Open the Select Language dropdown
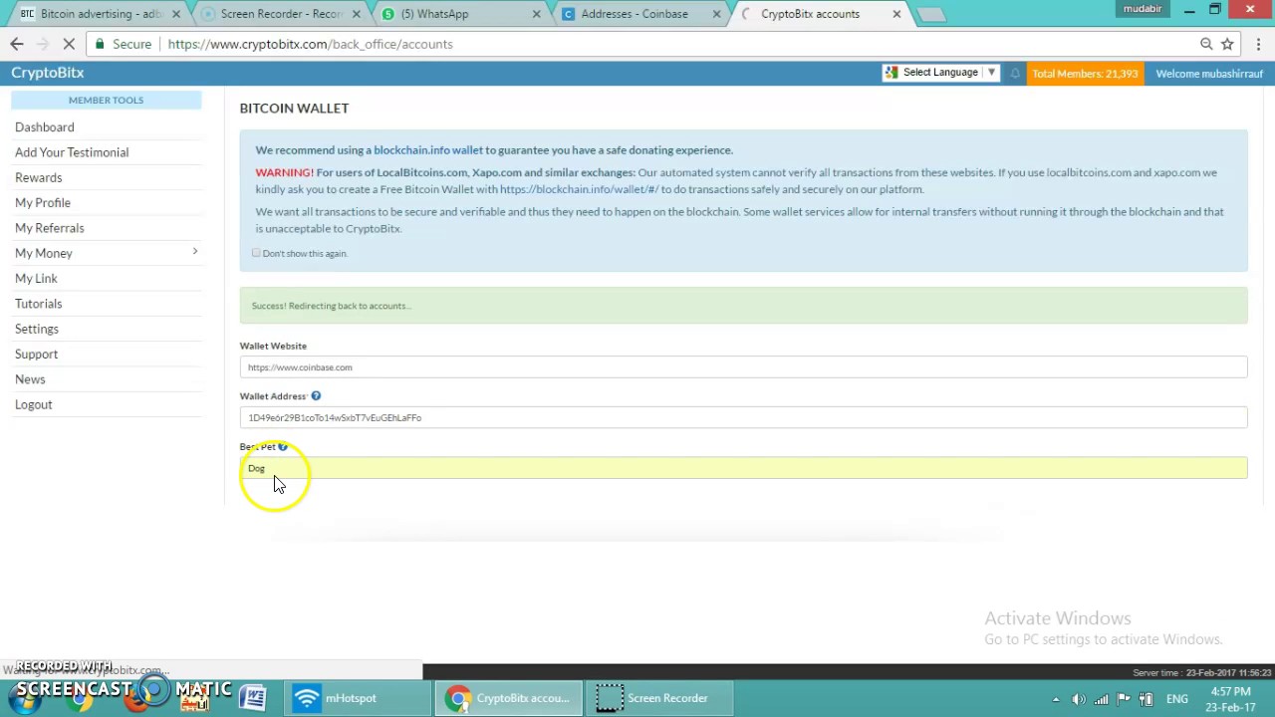Screen dimensions: 1275x717 click(940, 73)
